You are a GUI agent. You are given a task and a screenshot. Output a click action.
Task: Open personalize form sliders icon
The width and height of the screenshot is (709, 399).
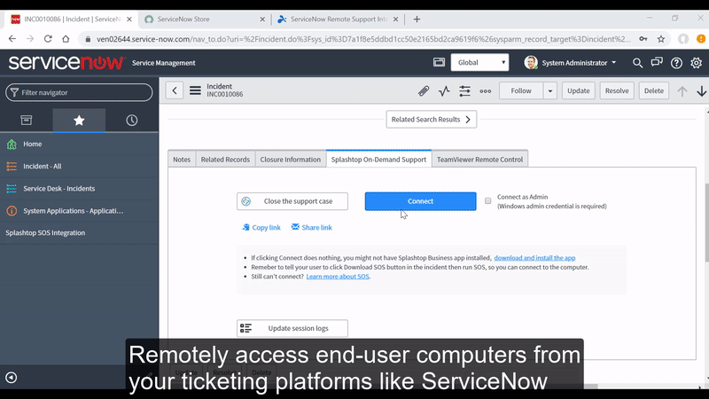click(x=464, y=91)
